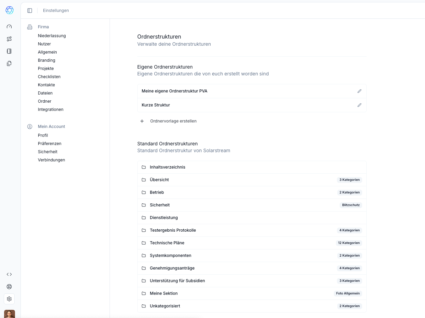425x318 pixels.
Task: Click the Blitzschutz badge on Sicherheit
Action: click(x=351, y=205)
